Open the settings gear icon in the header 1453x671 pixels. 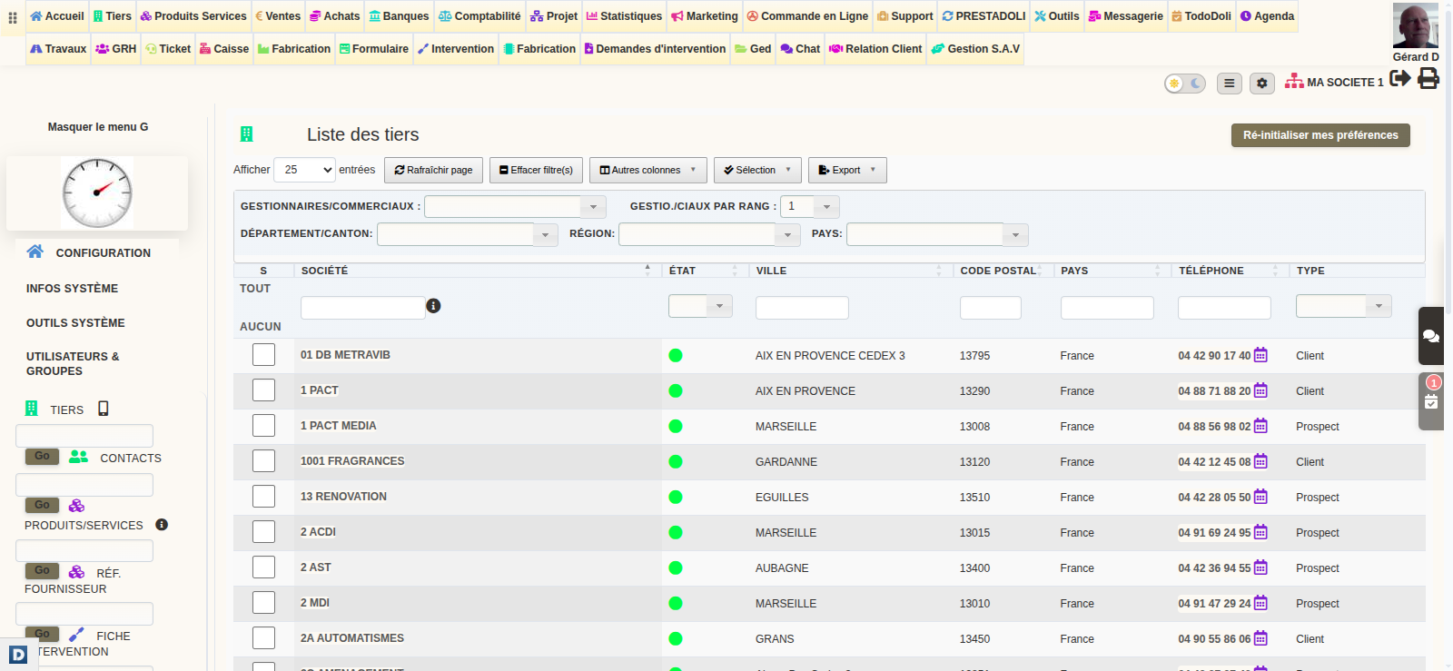pyautogui.click(x=1261, y=84)
